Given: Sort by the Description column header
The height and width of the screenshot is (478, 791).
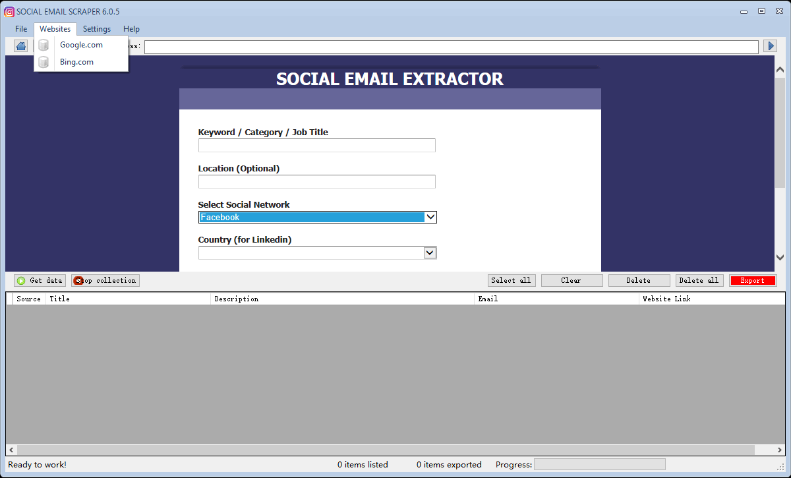Looking at the screenshot, I should coord(343,299).
